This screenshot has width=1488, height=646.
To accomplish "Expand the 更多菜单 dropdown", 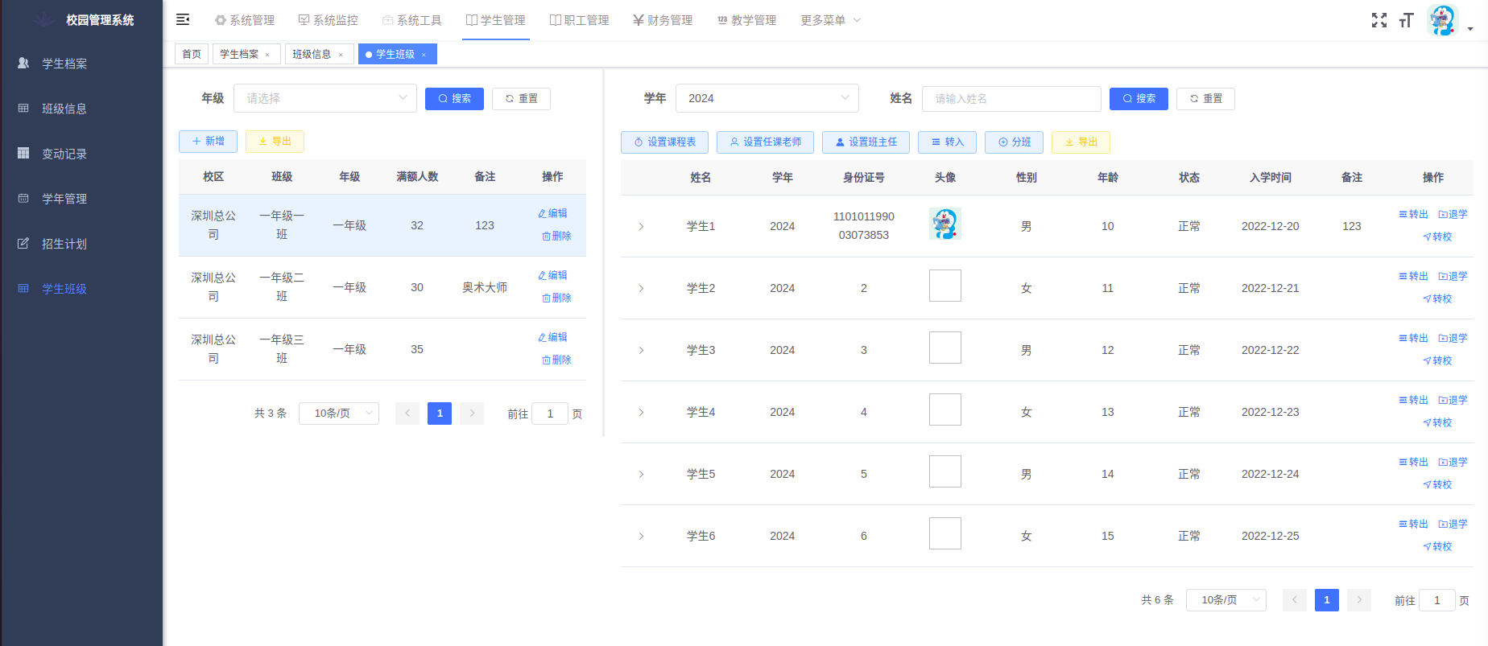I will [830, 20].
